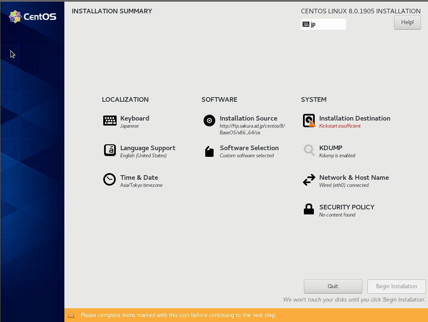The width and height of the screenshot is (428, 322).
Task: Click the Help! button
Action: [407, 23]
